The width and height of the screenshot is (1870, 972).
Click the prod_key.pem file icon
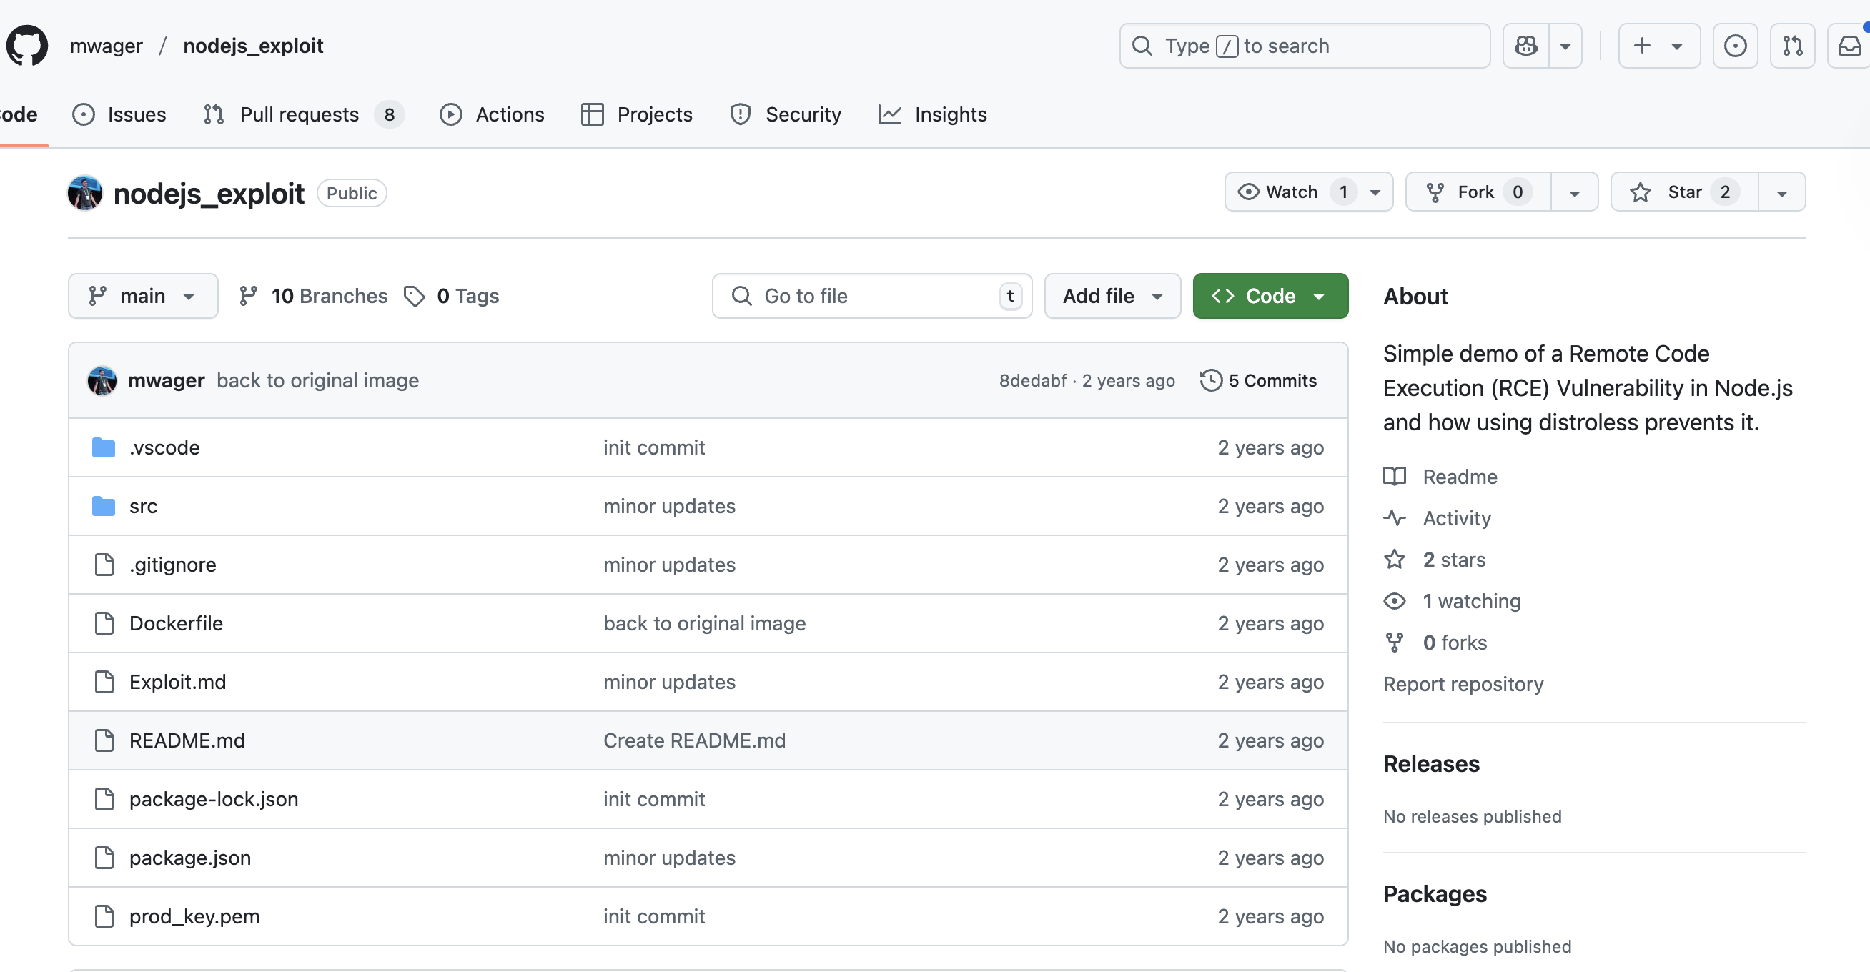(104, 917)
